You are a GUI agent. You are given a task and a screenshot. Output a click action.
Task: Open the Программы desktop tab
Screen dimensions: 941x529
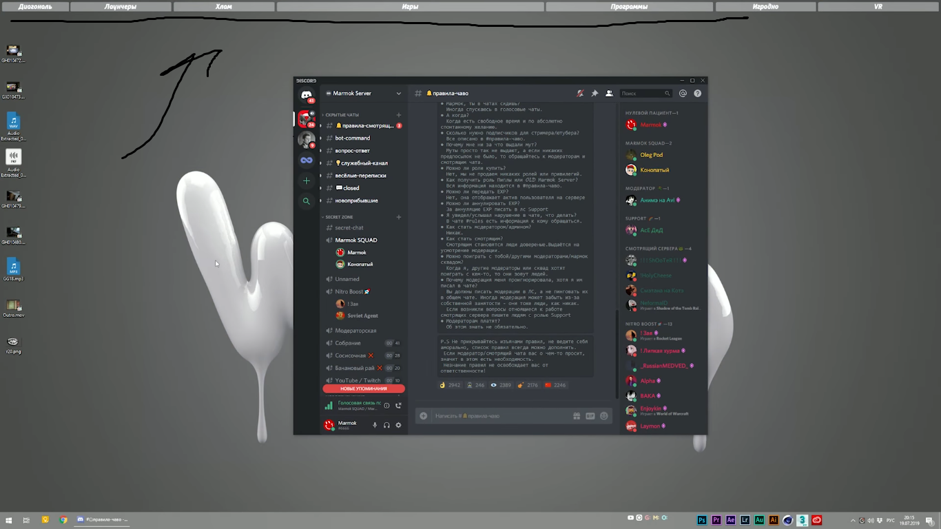point(629,7)
